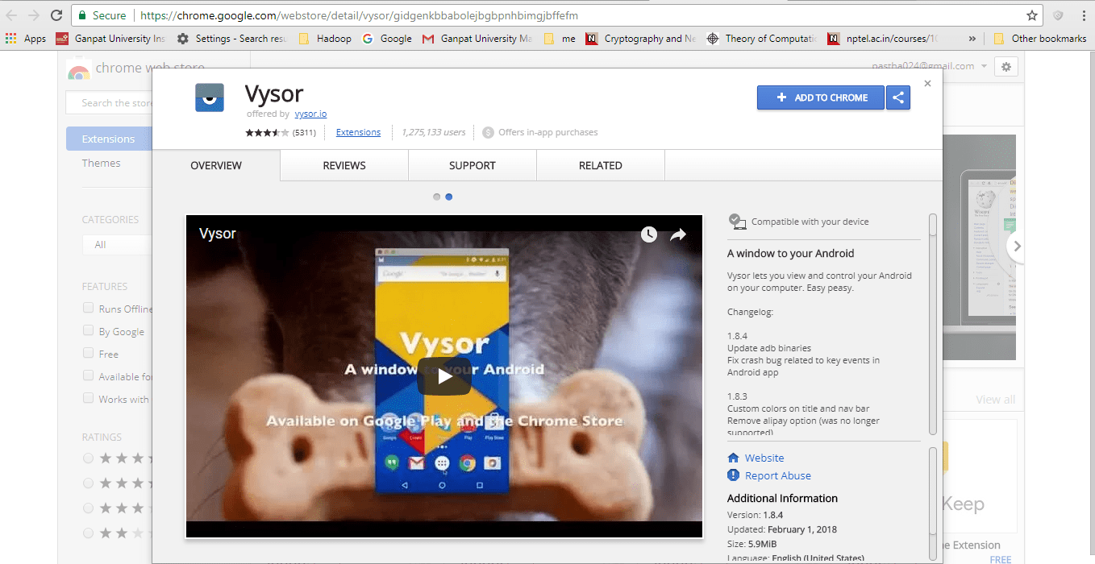Screen dimensions: 1095x564
Task: Bookmark this page with star icon
Action: tap(1032, 15)
